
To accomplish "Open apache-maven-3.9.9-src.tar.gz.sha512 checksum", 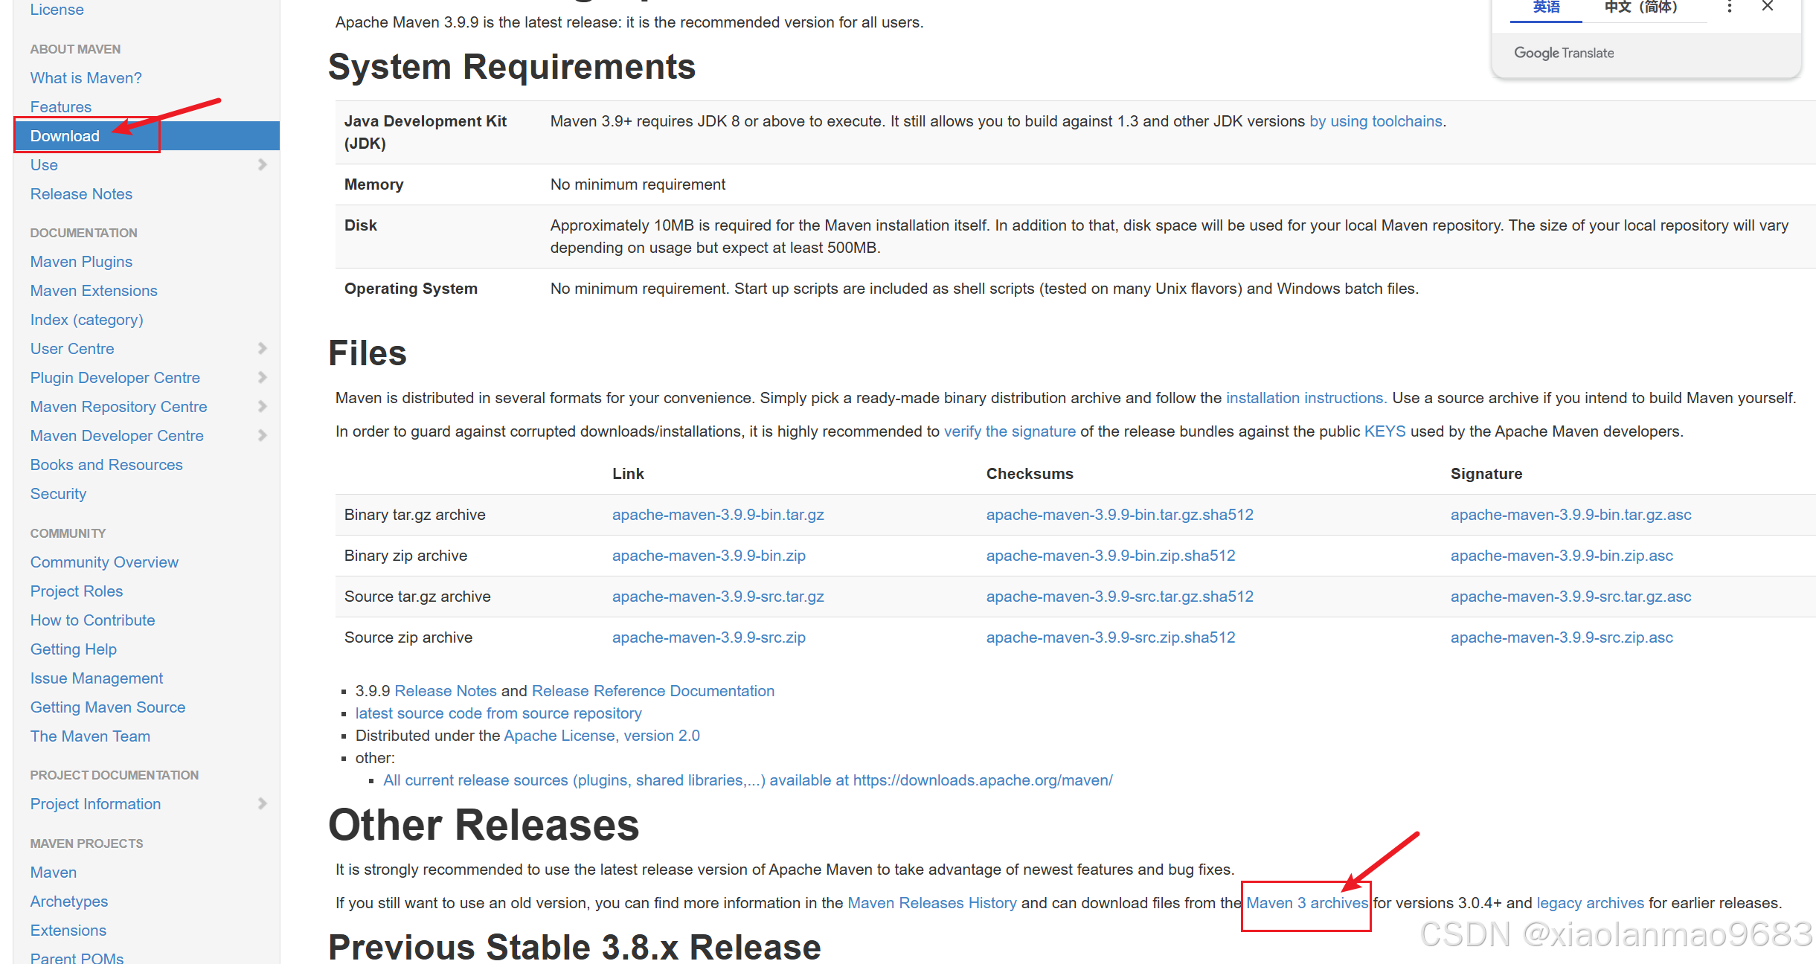I will (x=1120, y=597).
